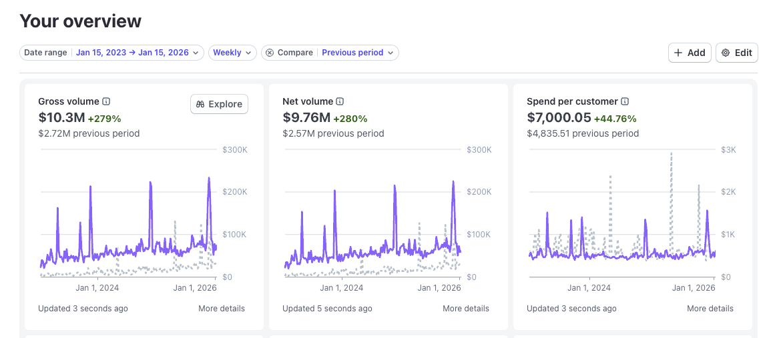Click the Net volume card title
777x338 pixels.
(x=308, y=101)
